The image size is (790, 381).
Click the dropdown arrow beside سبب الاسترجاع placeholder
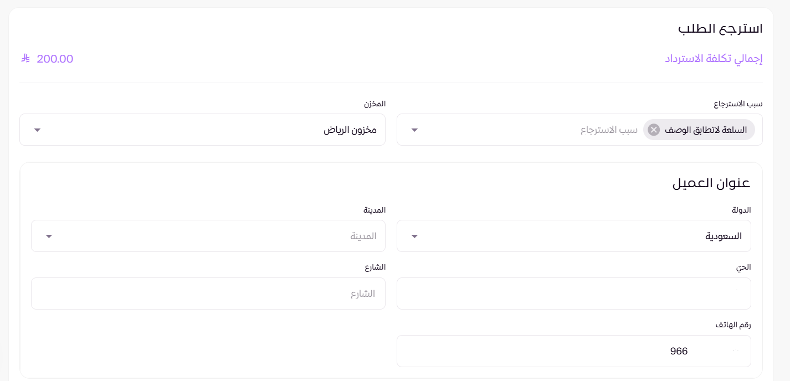(x=414, y=130)
